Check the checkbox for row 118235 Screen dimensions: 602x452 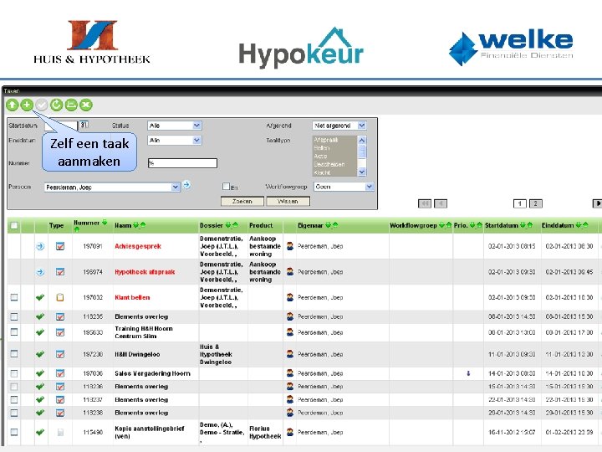coord(14,316)
